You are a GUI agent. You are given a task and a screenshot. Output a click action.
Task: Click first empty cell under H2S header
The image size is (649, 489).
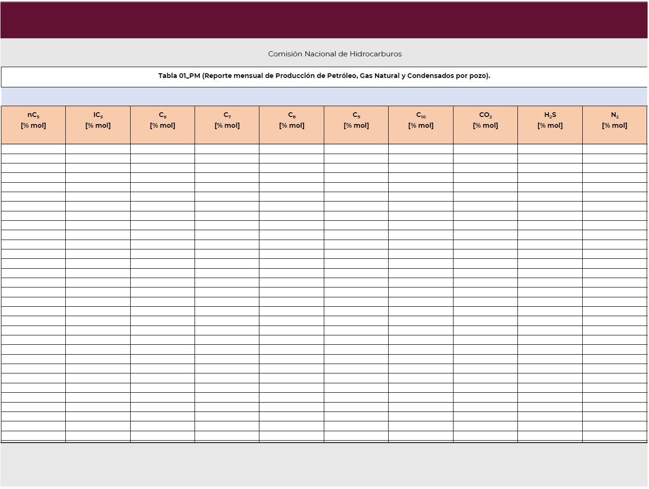click(x=550, y=149)
